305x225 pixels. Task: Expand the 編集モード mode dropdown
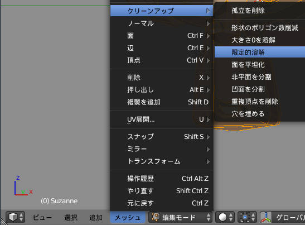[x=180, y=217]
